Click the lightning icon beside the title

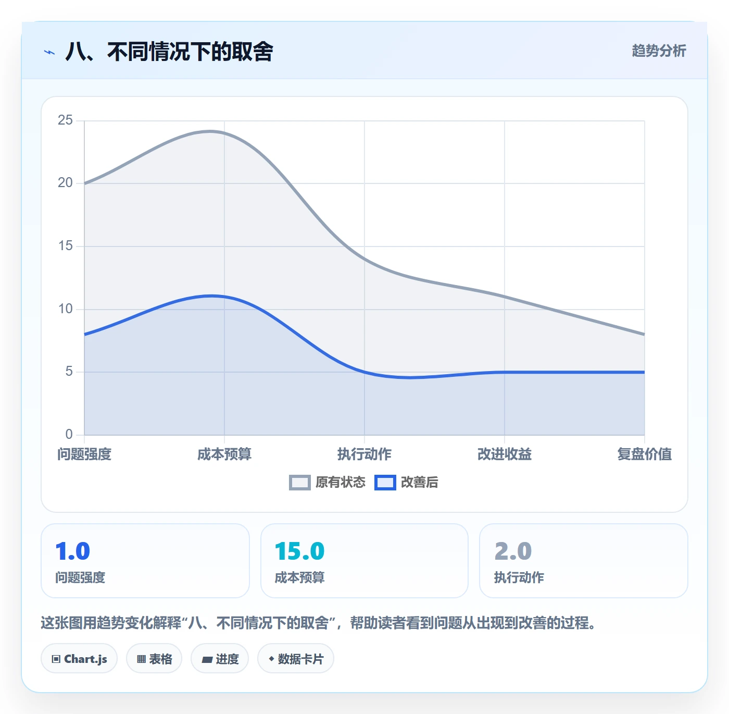pos(49,52)
